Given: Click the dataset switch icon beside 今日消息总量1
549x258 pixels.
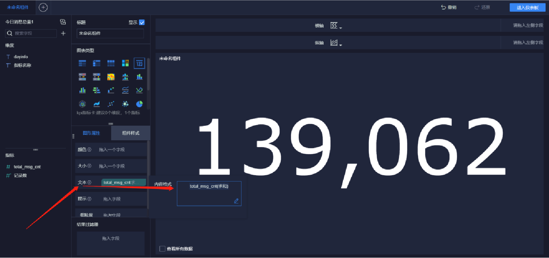Looking at the screenshot, I should (x=63, y=22).
